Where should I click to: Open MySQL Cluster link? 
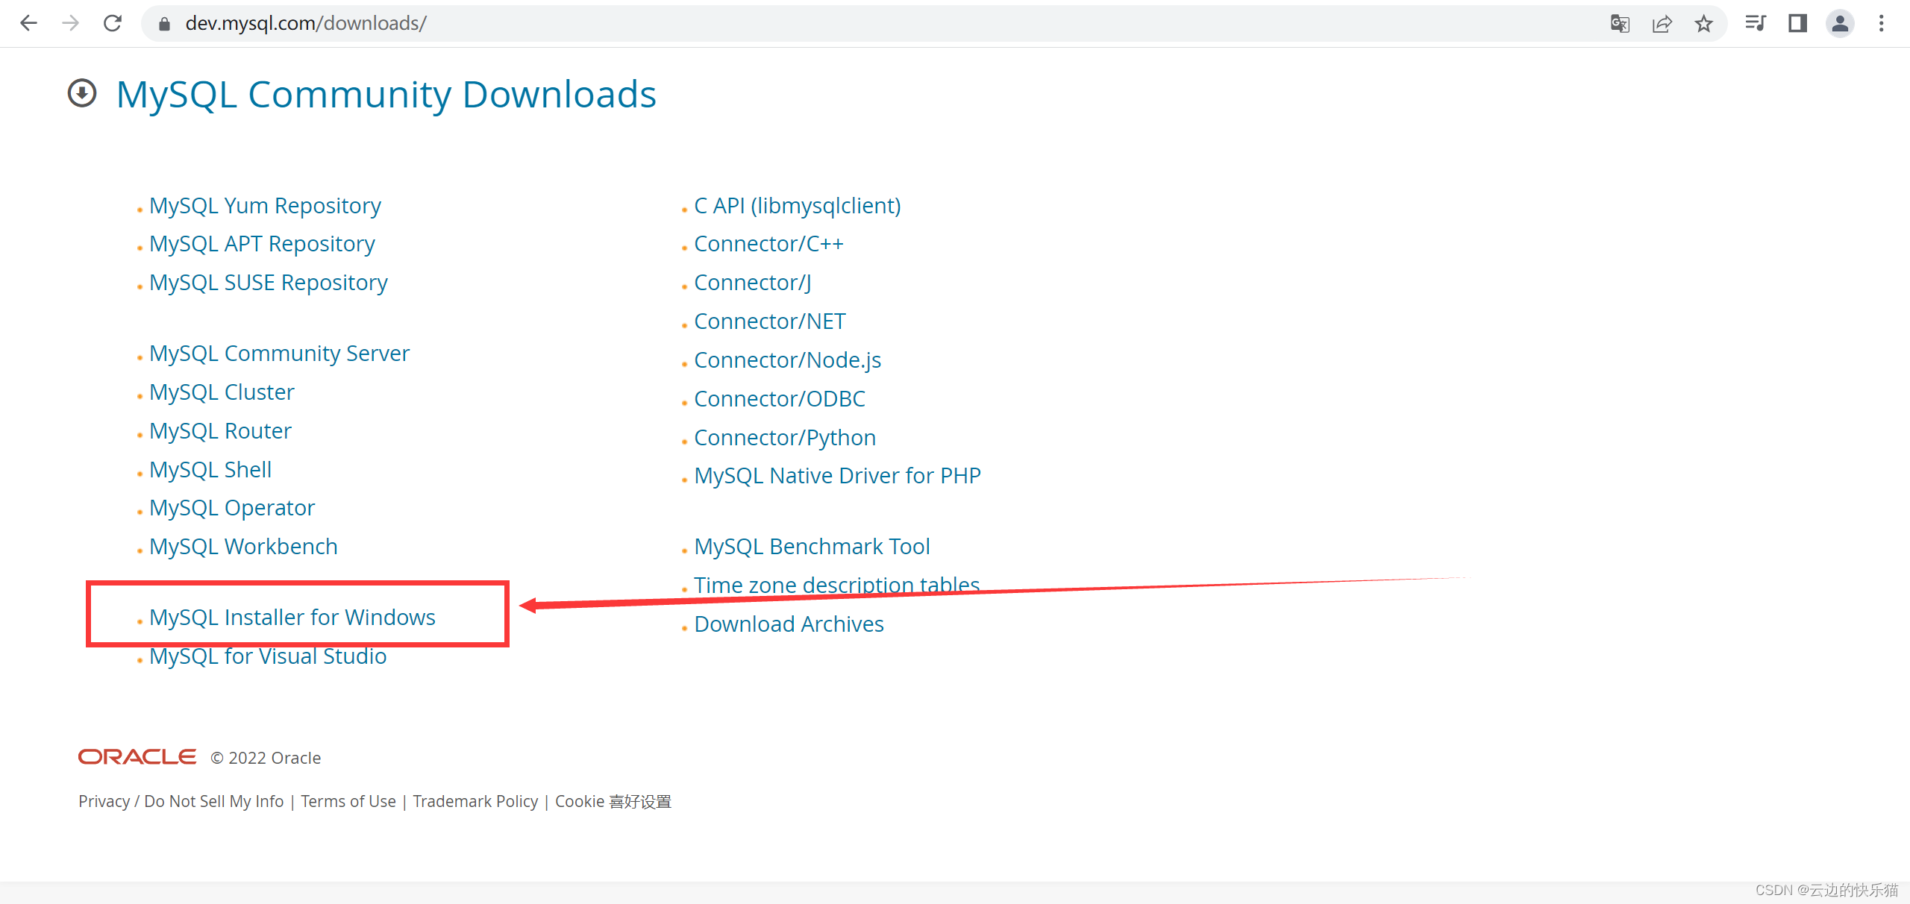point(222,392)
